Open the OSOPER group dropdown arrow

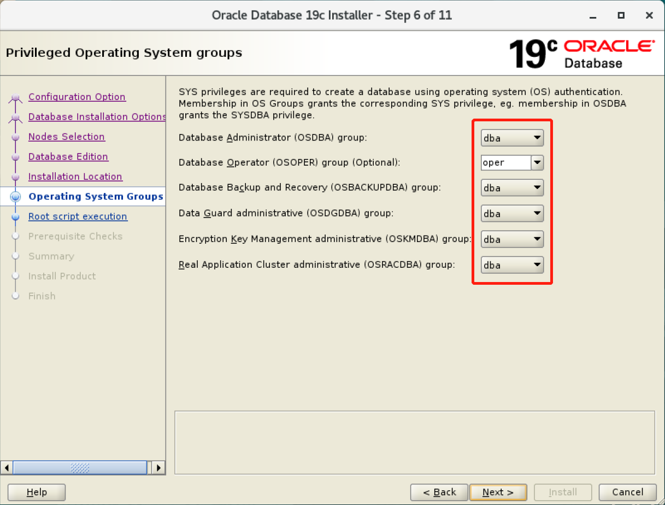pyautogui.click(x=537, y=163)
